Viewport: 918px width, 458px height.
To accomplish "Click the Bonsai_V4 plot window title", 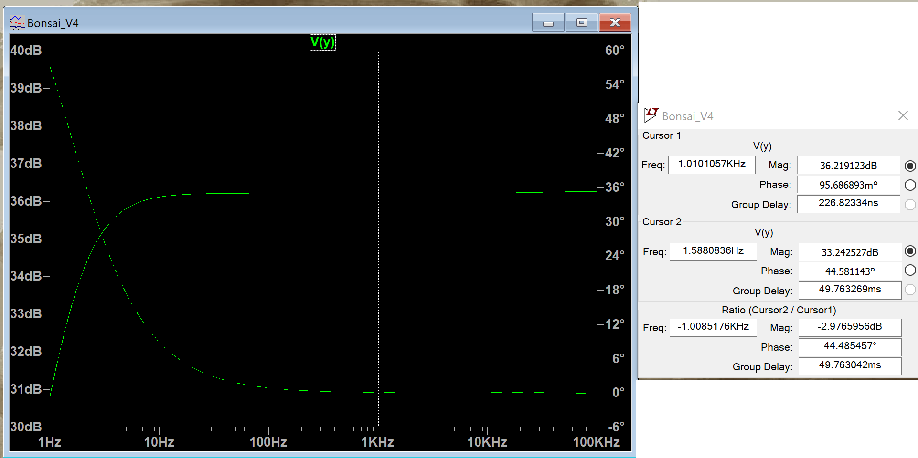I will click(x=53, y=23).
